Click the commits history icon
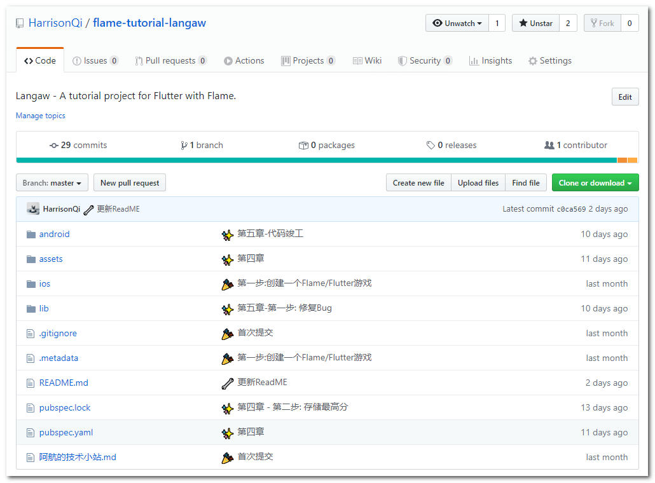Image resolution: width=655 pixels, height=483 pixels. click(54, 146)
